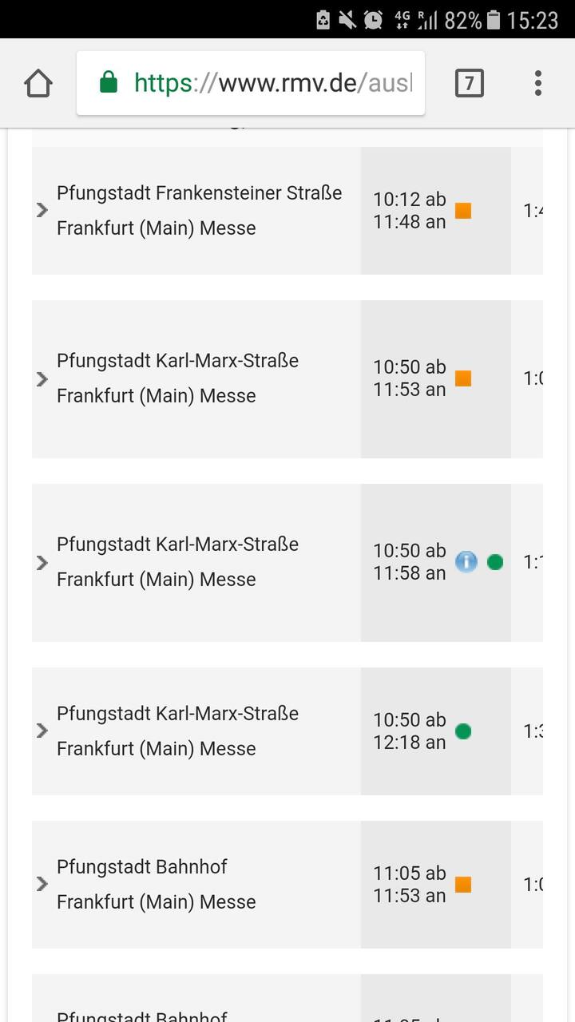Tap the green dot beside the blue info icon
This screenshot has width=575, height=1022.
pyautogui.click(x=495, y=562)
